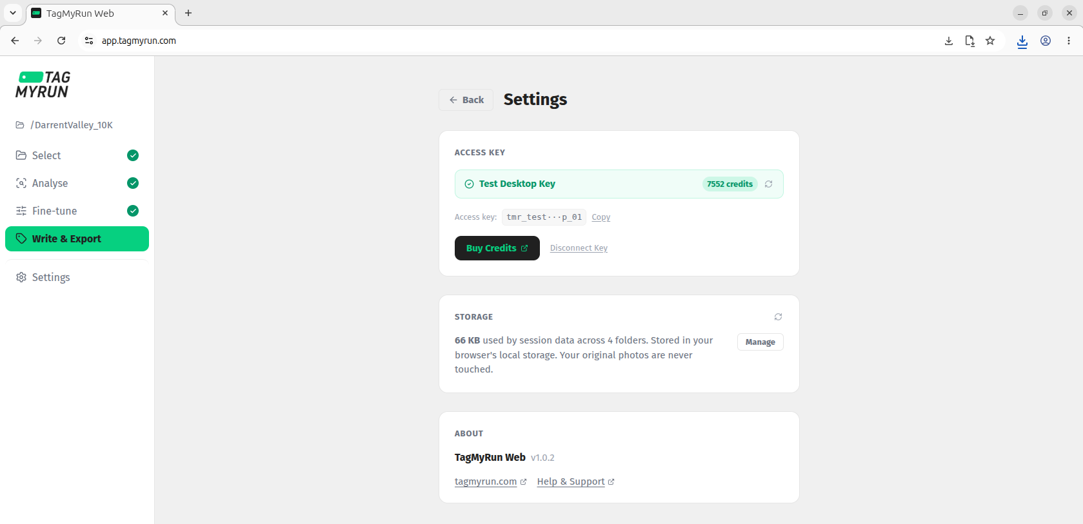The image size is (1083, 524).
Task: Click the Analyse scan icon
Action: 21,183
